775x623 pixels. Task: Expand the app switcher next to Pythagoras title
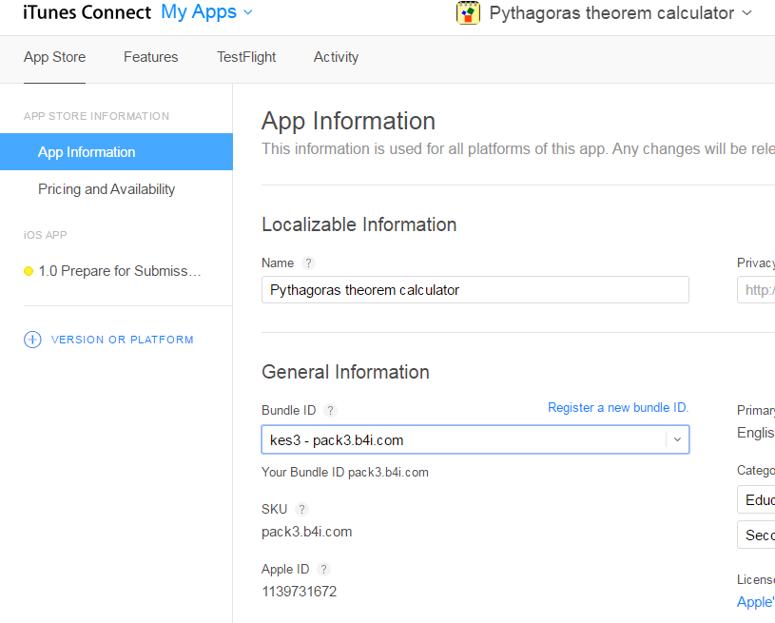click(x=746, y=13)
